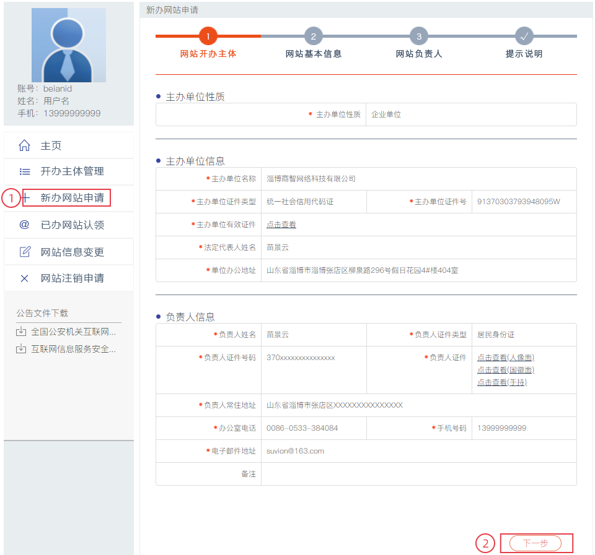Click ID number 370xxxxxxxxxxxxxxx
Screen dimensions: 595x555
coord(301,358)
